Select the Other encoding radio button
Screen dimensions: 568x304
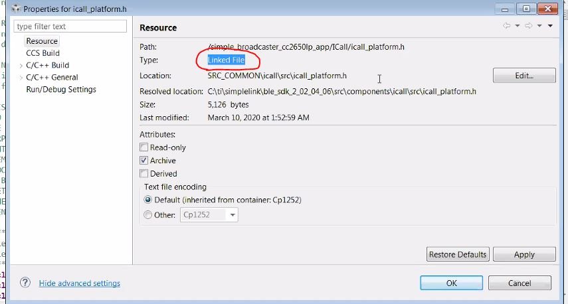[149, 215]
